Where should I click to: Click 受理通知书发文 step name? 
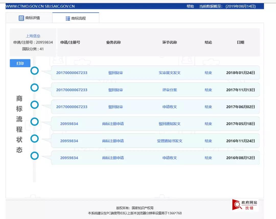[169, 141]
